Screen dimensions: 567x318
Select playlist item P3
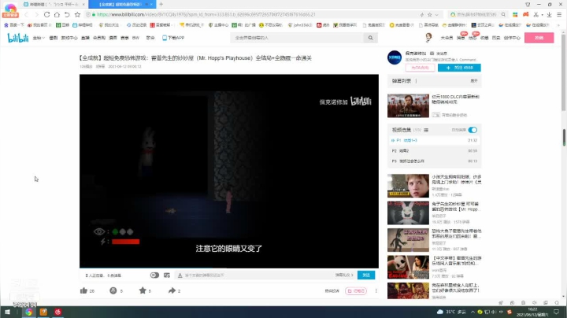tap(434, 161)
